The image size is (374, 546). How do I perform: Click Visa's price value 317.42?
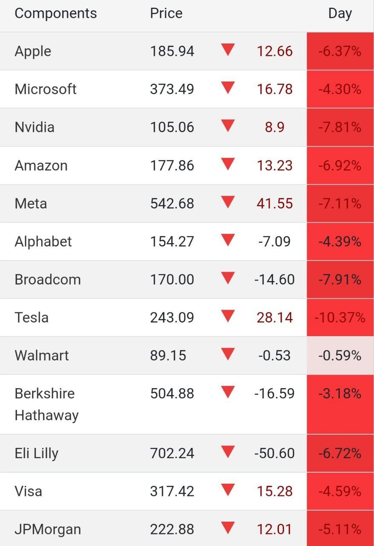(172, 491)
